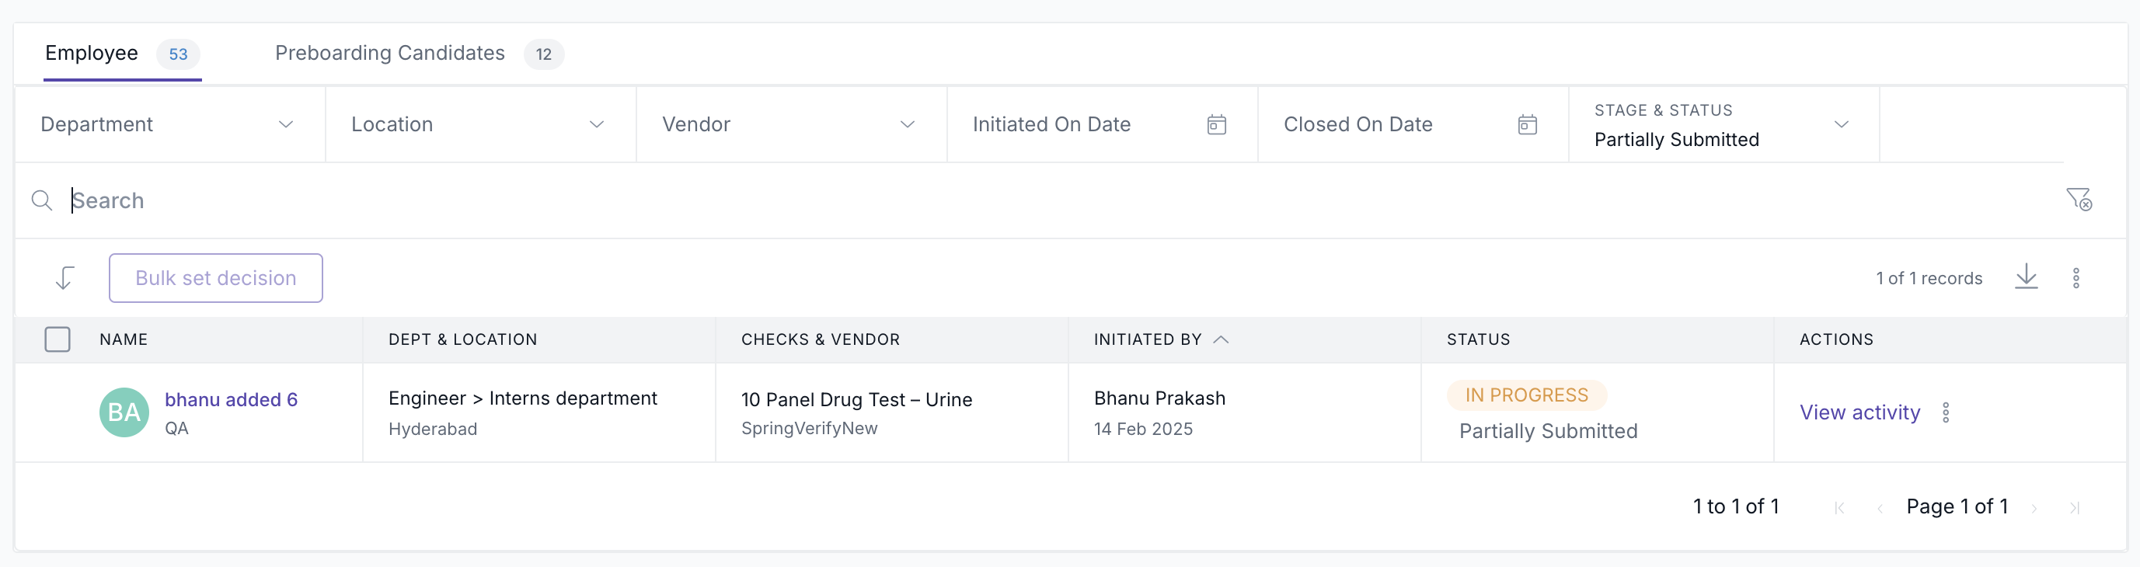Click the BA avatar for bhanu added 6

pyautogui.click(x=124, y=412)
